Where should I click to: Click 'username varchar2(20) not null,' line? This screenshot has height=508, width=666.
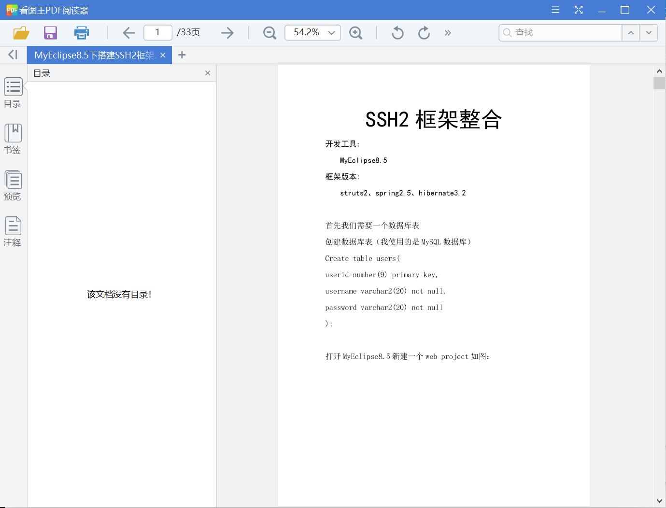coord(385,291)
